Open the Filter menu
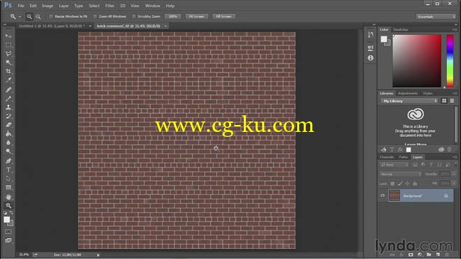The height and width of the screenshot is (259, 461). click(x=110, y=6)
